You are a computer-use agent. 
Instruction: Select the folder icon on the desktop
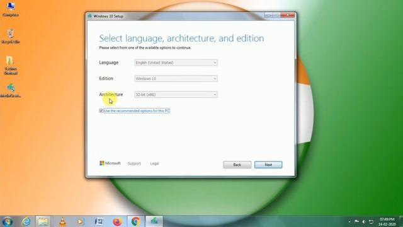[x=11, y=66]
